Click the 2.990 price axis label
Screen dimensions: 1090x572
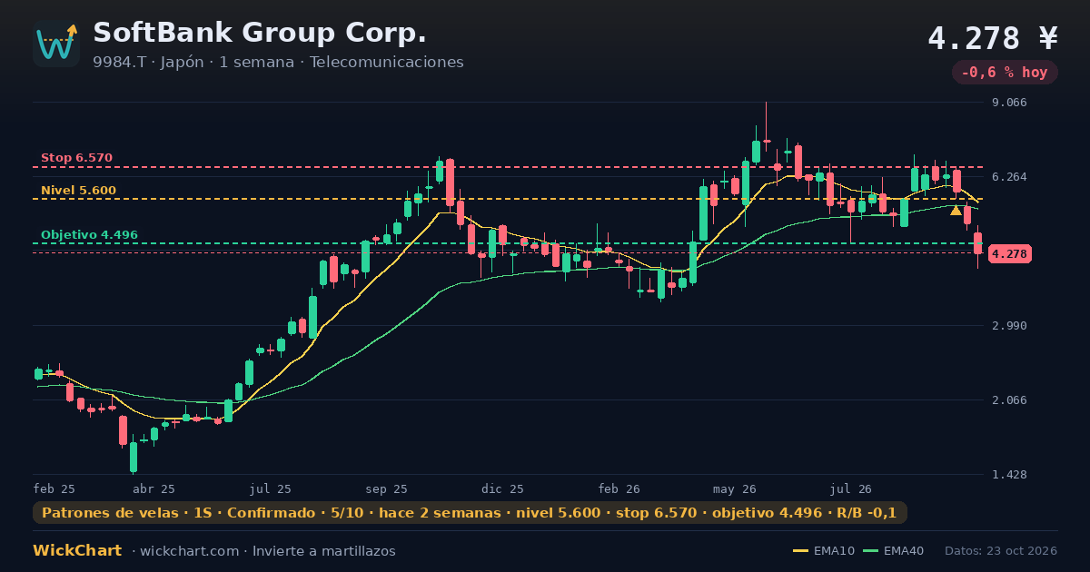pos(1009,326)
